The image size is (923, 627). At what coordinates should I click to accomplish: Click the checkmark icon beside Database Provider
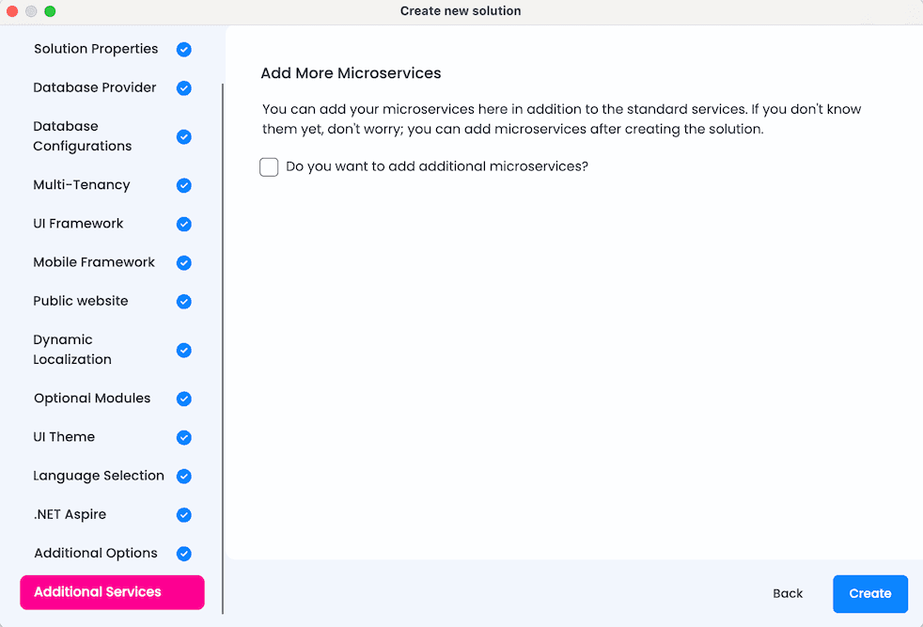[x=183, y=88]
